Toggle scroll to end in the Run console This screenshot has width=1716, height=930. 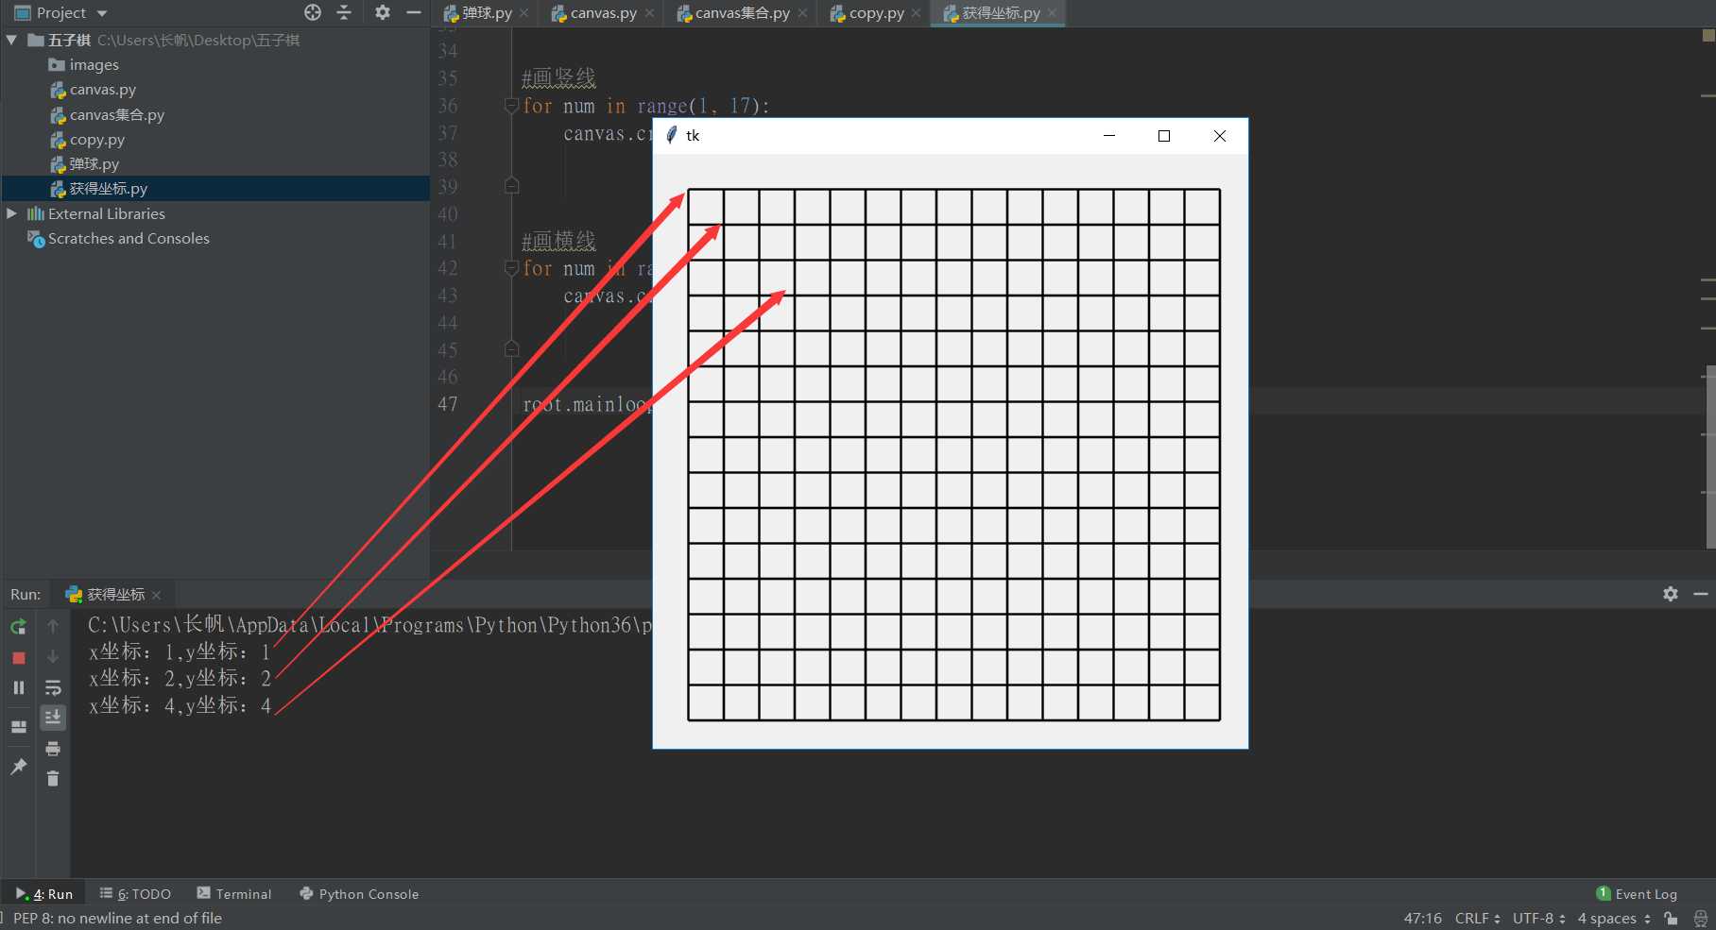point(53,718)
